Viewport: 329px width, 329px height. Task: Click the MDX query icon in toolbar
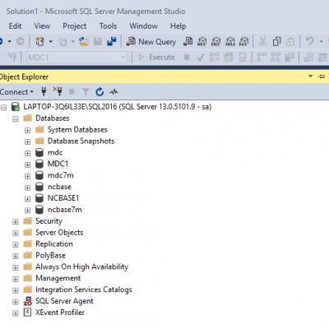(x=202, y=42)
